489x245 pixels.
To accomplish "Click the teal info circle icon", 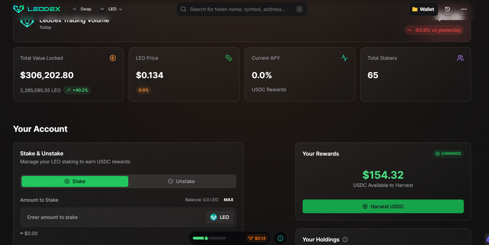I will [x=280, y=238].
